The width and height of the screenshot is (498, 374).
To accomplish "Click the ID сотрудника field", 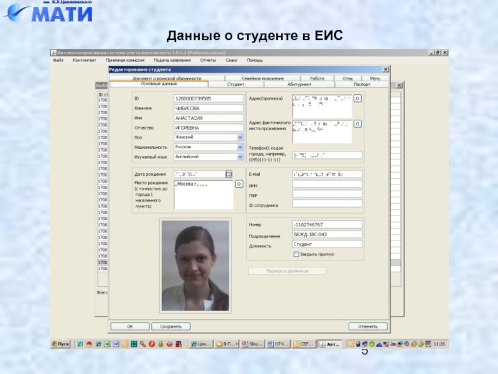I will tap(327, 204).
